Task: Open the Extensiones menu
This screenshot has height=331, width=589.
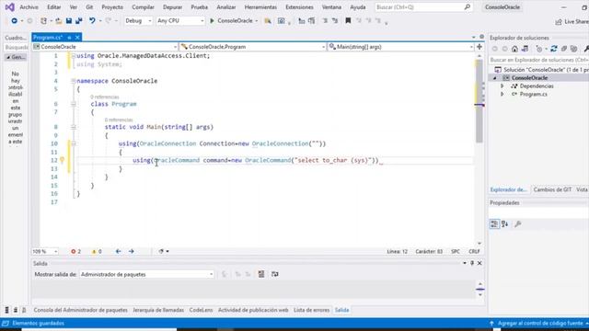Action: click(299, 7)
